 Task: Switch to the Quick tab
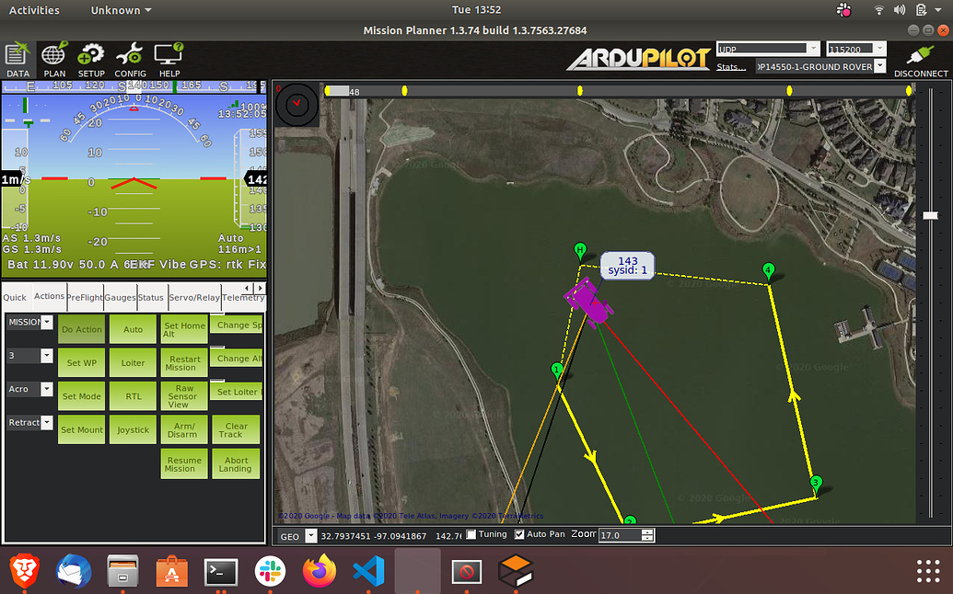coord(15,297)
